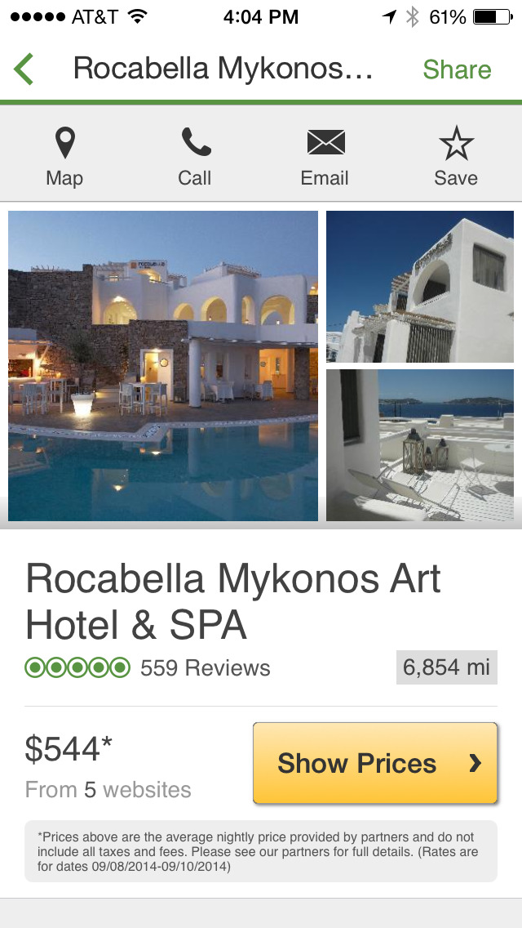The image size is (522, 928).
Task: Tap the 6,854 mi distance badge
Action: (447, 667)
